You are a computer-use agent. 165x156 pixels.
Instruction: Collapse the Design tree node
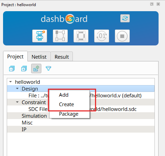click(17, 89)
